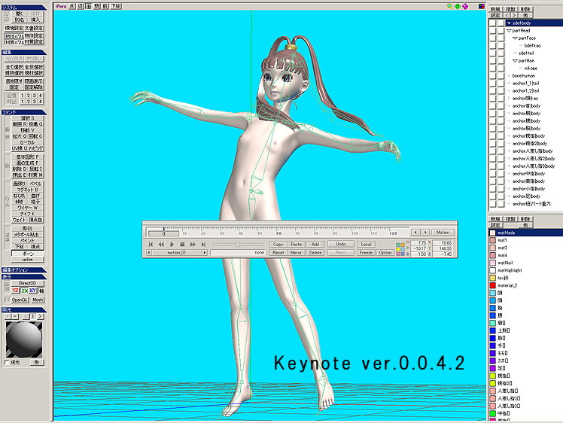563x423 pixels.
Task: Play the motion in Keynote
Action: (x=172, y=244)
